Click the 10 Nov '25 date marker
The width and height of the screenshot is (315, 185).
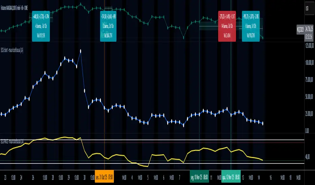coord(199,176)
